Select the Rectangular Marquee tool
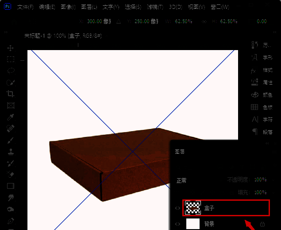 [11, 59]
